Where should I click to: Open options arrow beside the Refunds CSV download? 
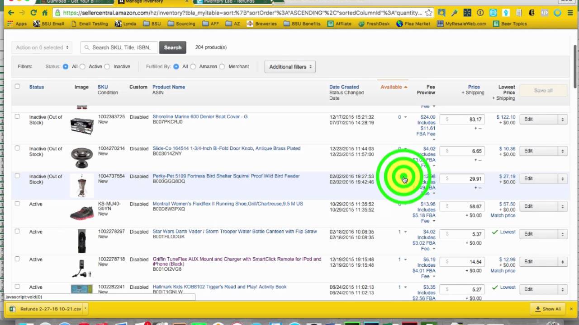[x=85, y=309]
